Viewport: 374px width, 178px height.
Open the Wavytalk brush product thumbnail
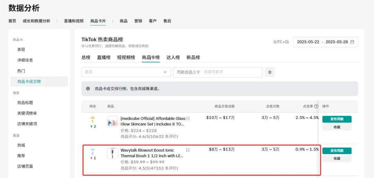tap(113, 153)
